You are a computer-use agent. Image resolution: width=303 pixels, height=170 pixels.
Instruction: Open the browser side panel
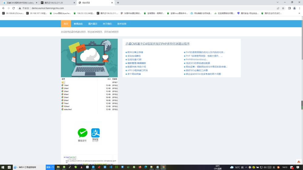pos(289,8)
